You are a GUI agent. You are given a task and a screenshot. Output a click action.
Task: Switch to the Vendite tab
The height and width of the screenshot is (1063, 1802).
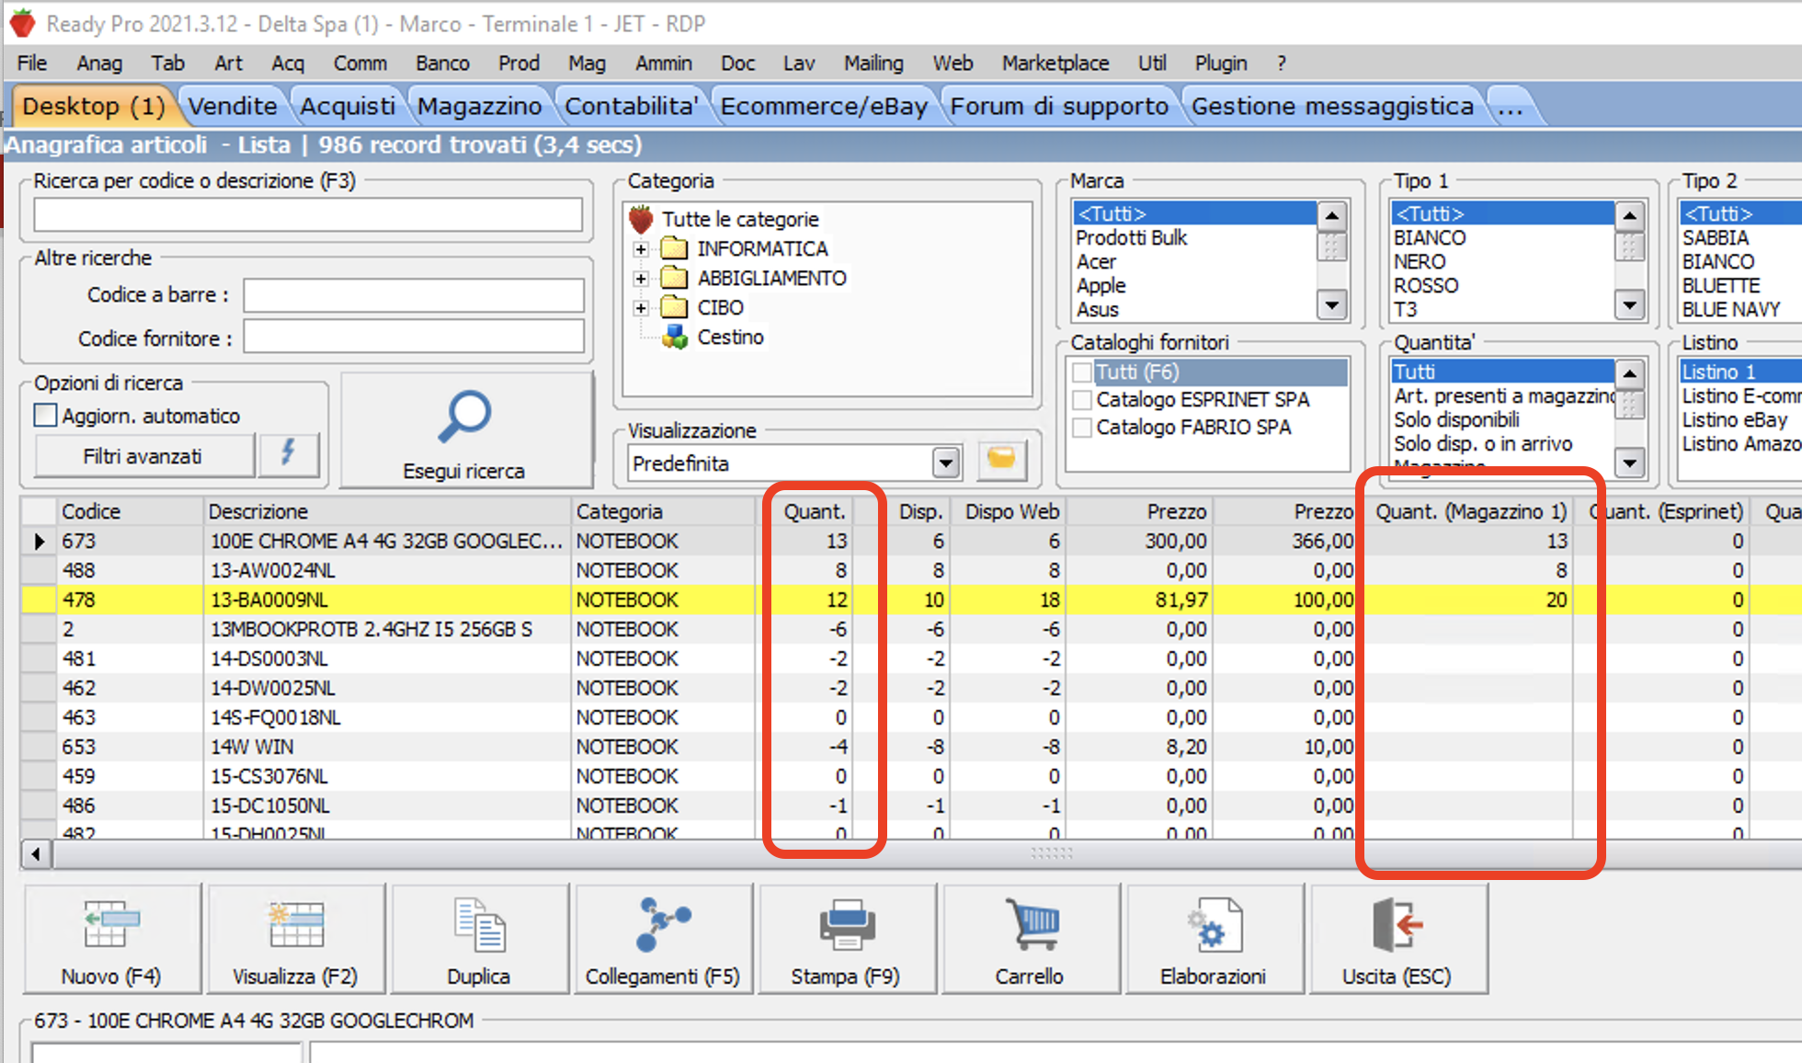[x=233, y=106]
